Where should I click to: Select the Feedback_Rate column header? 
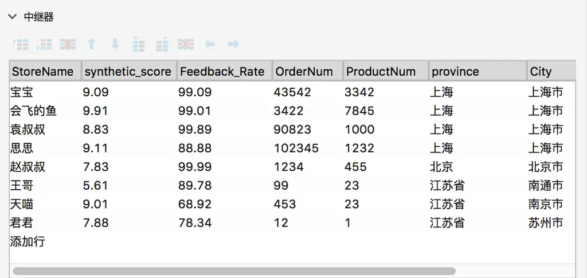pyautogui.click(x=222, y=71)
